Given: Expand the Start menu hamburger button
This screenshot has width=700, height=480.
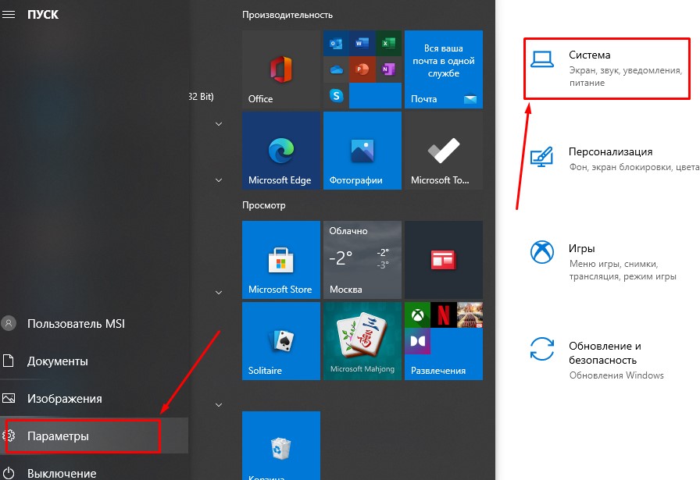Looking at the screenshot, I should pos(9,13).
